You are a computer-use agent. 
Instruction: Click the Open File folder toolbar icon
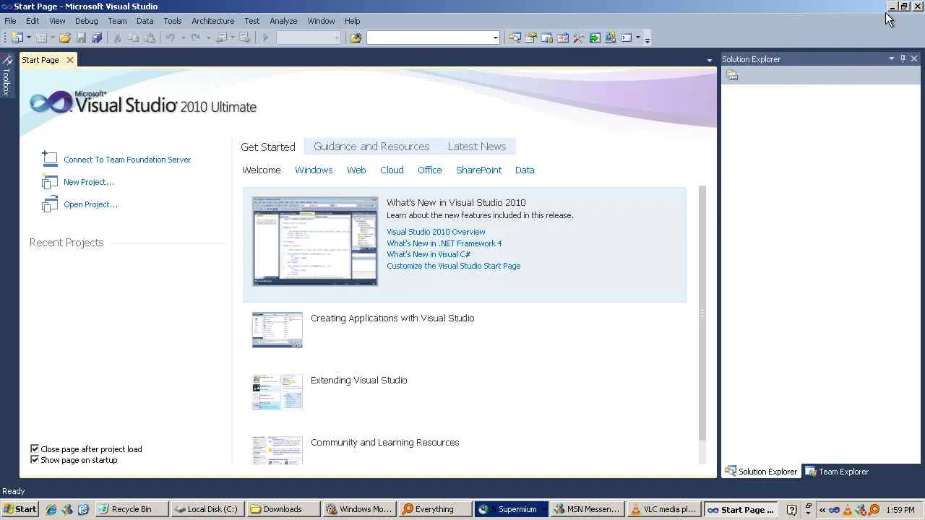click(65, 38)
